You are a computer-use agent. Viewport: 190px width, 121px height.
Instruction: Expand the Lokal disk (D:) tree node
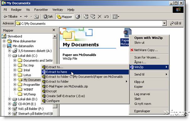pos(9,99)
